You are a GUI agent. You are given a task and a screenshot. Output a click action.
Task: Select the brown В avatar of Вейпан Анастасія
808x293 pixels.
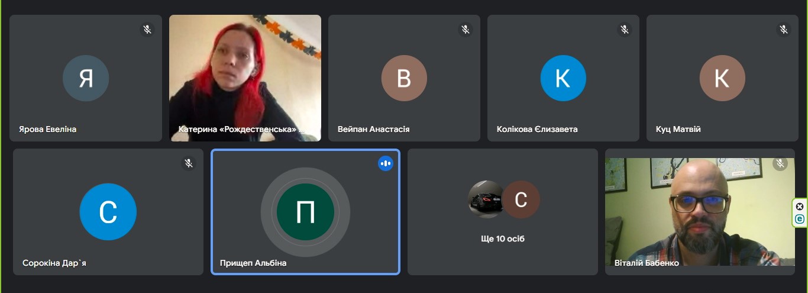pos(404,78)
